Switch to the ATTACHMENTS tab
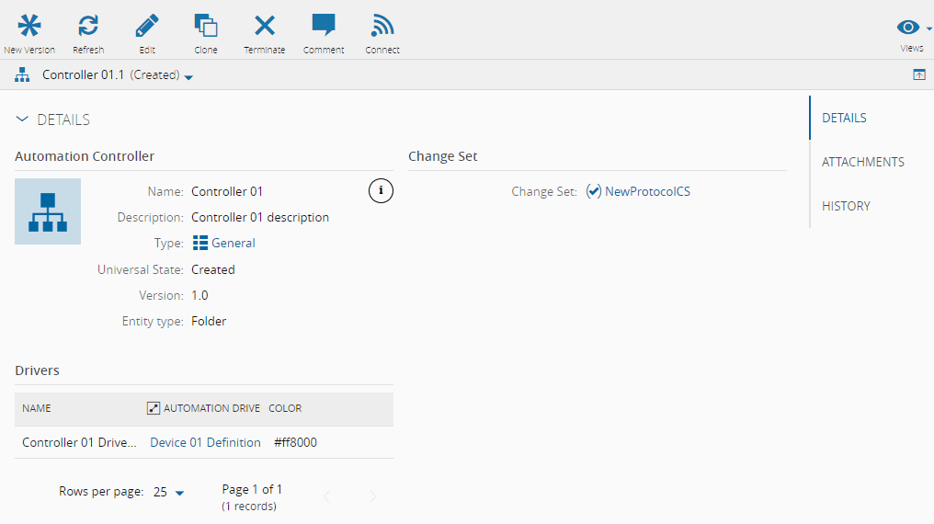The height and width of the screenshot is (524, 934). pos(862,162)
